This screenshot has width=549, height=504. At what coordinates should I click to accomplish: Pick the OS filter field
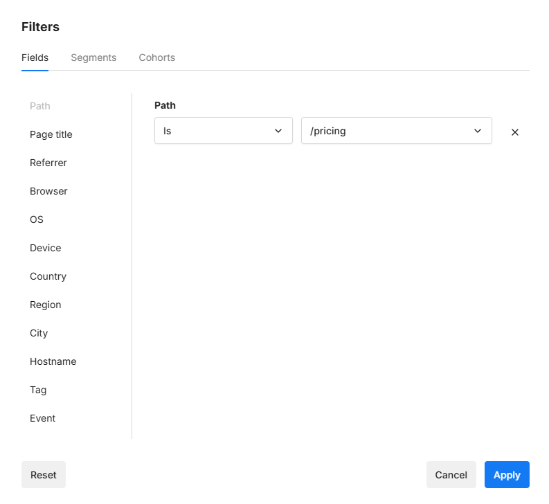37,219
